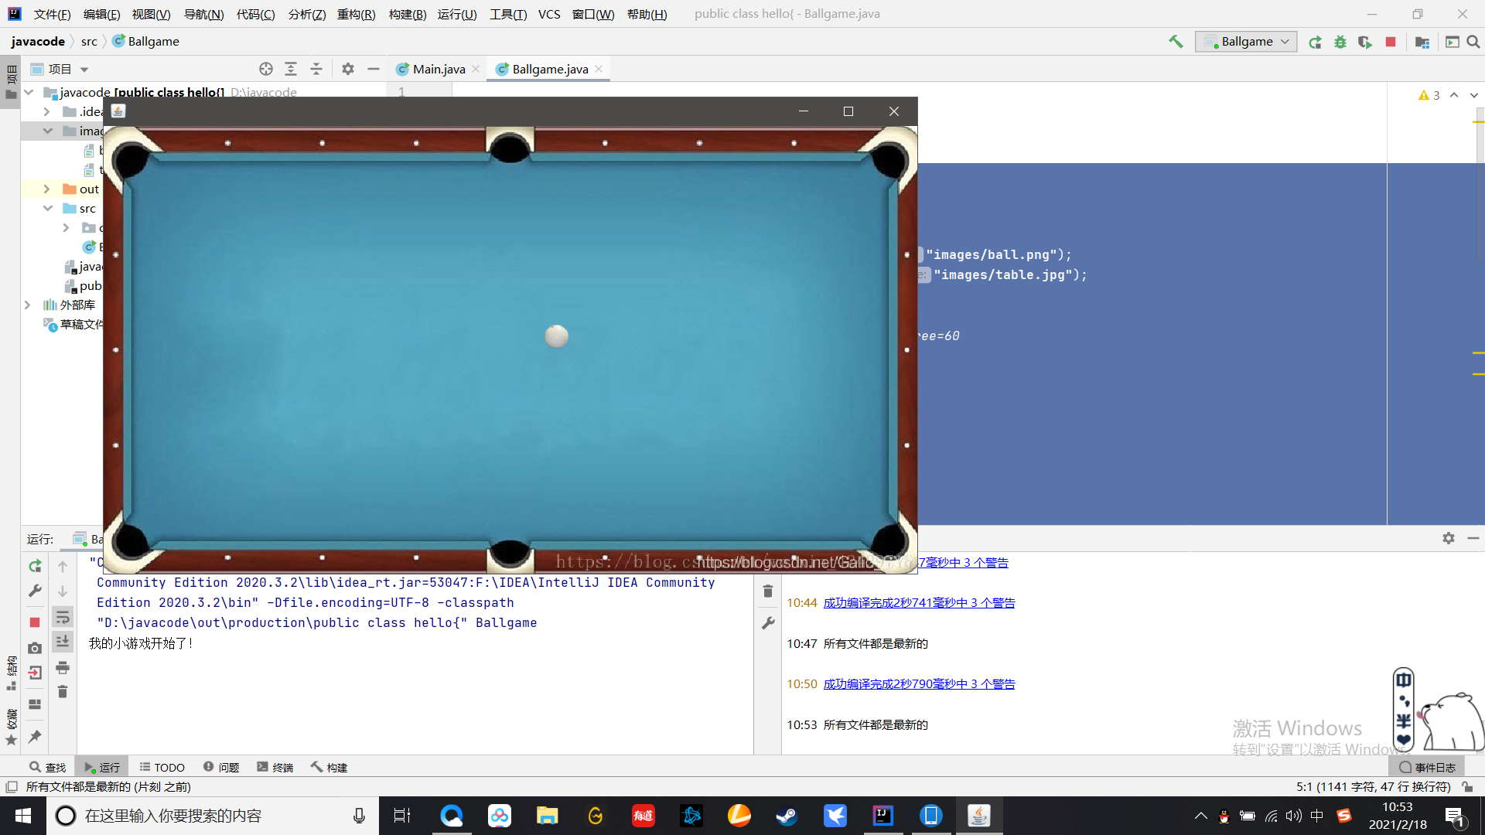Open the Event Log button

pos(1428,767)
